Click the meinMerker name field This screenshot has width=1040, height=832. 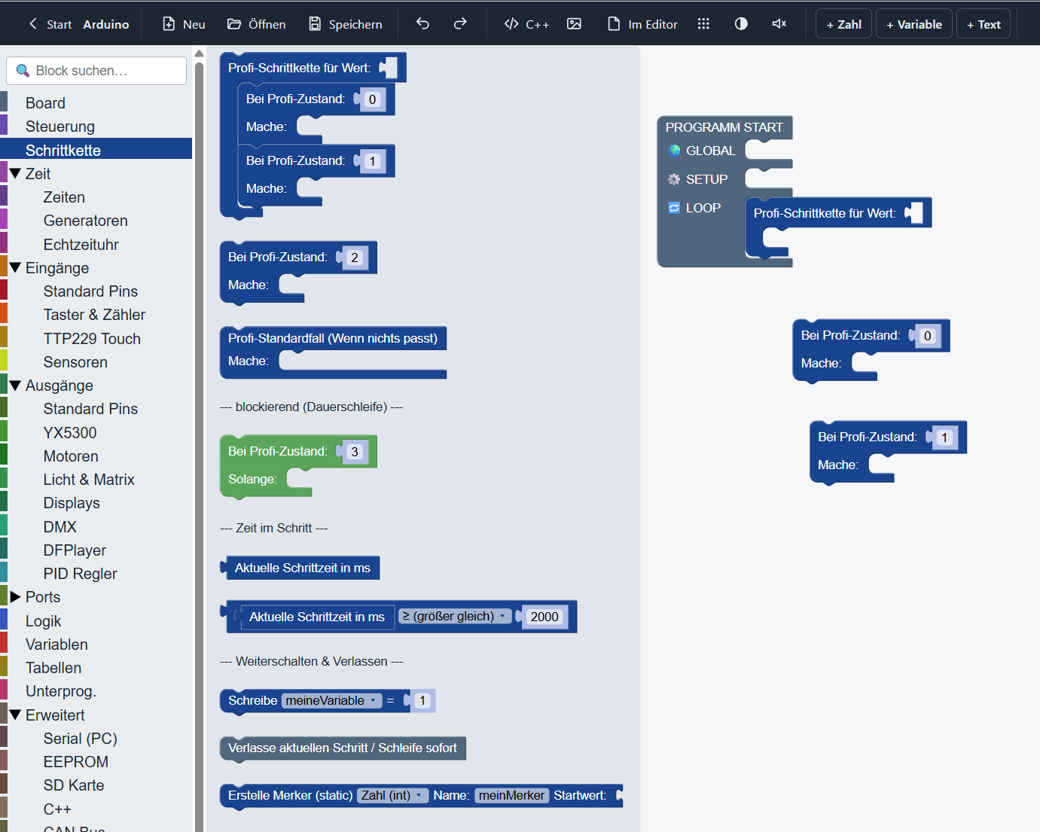[511, 795]
